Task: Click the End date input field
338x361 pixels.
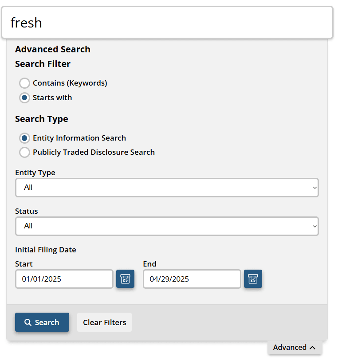Action: point(192,279)
